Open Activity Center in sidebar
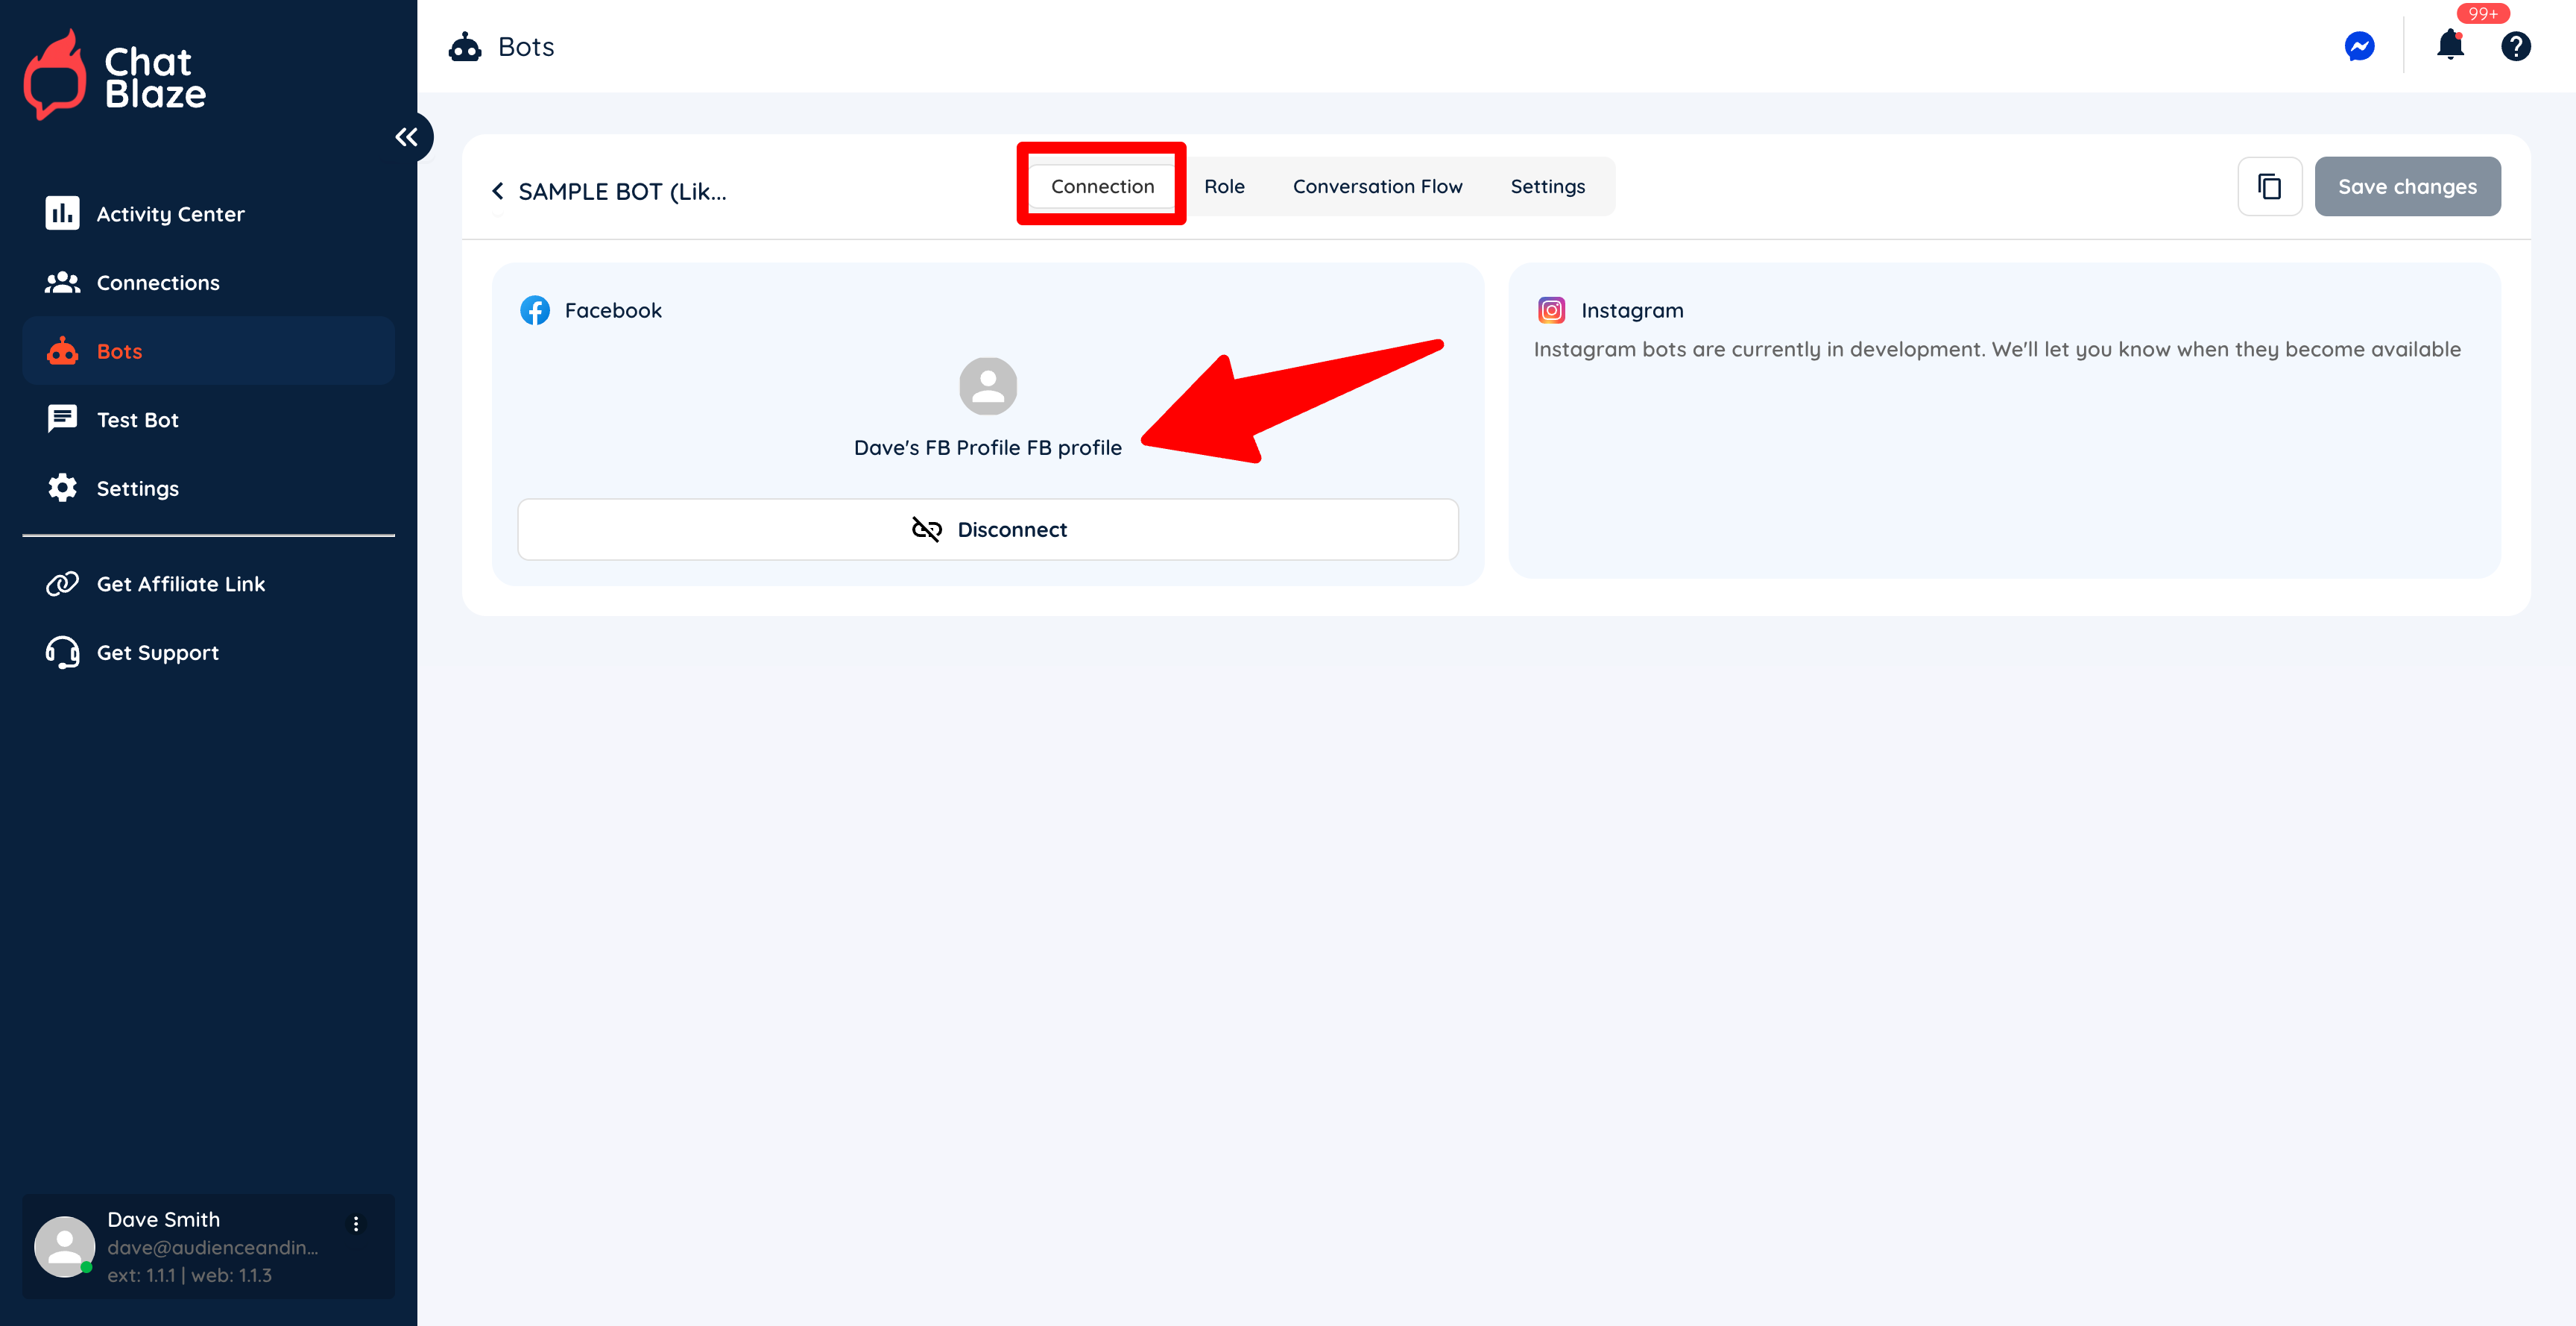Image resolution: width=2576 pixels, height=1326 pixels. 170,214
